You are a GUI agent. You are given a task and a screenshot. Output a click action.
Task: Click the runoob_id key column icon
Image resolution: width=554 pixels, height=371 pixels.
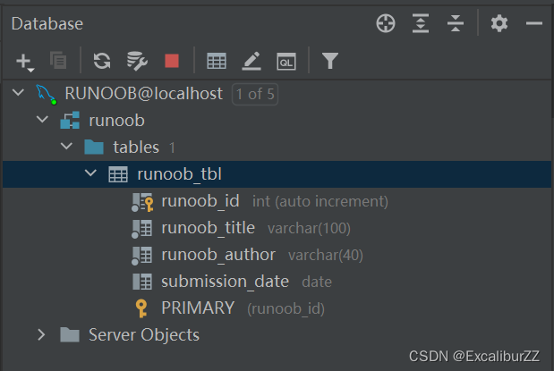[142, 202]
